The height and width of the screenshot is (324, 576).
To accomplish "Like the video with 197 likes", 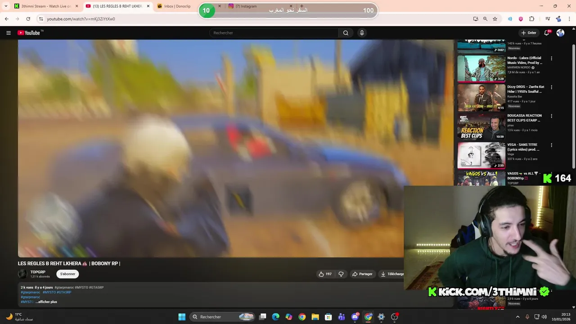I will point(325,274).
